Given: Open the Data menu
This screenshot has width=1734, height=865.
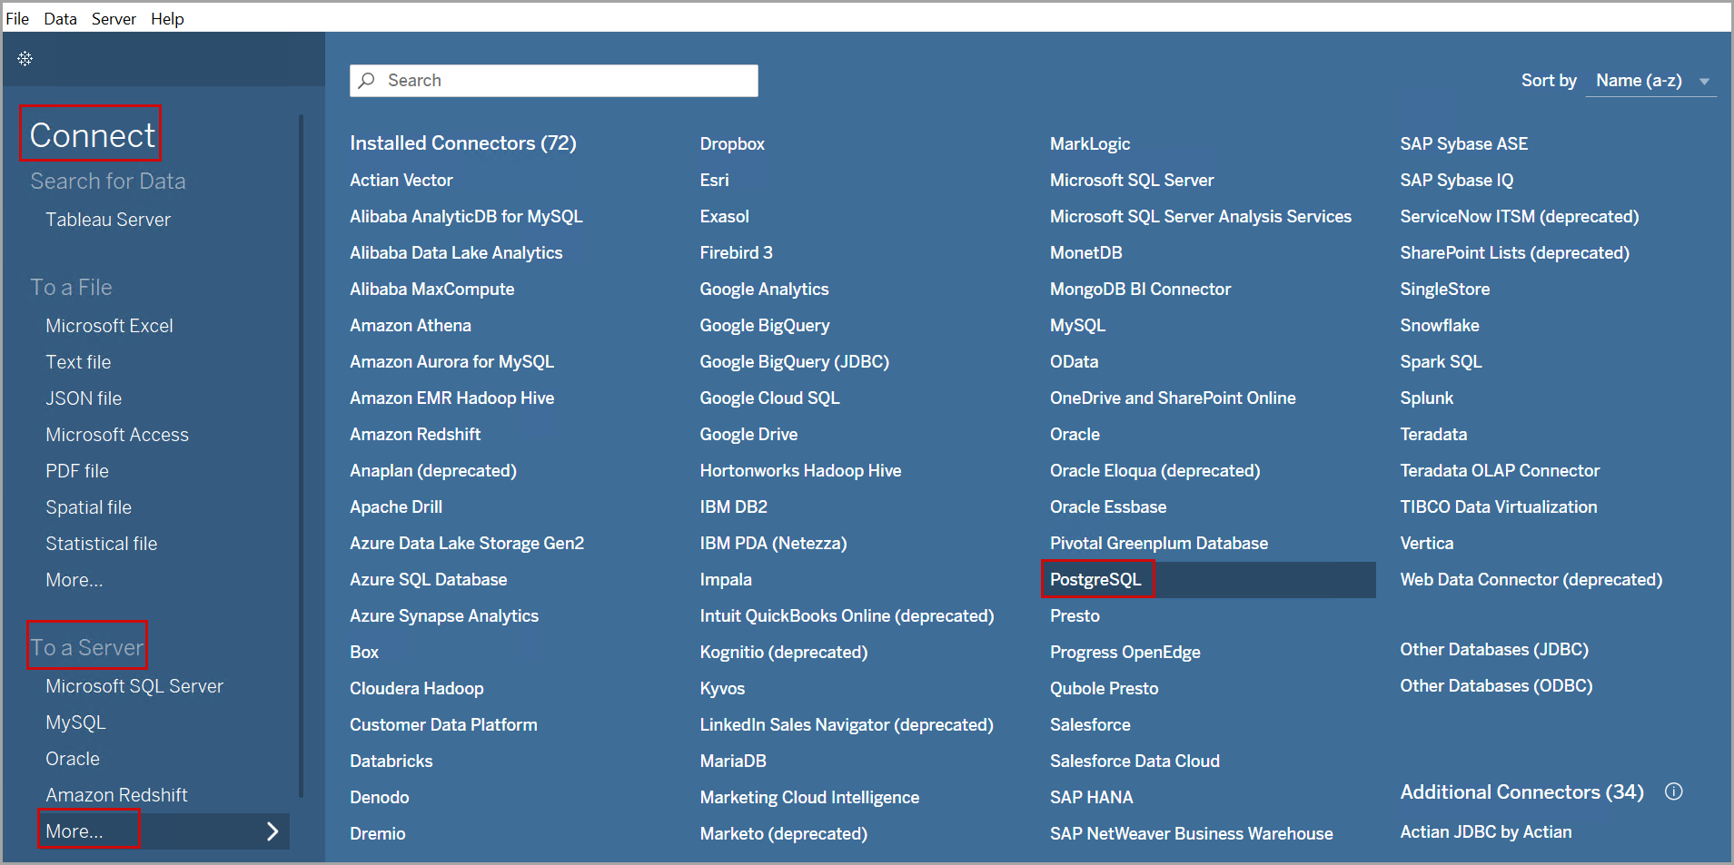Looking at the screenshot, I should pos(60,18).
